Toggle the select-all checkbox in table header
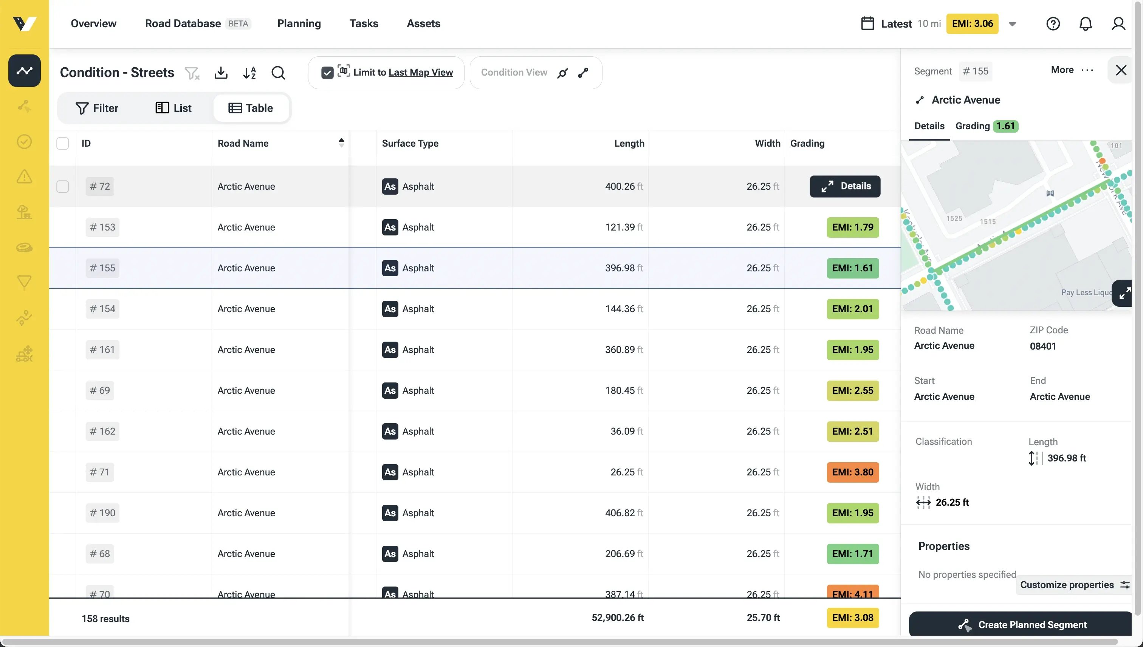The height and width of the screenshot is (647, 1143). pos(63,144)
